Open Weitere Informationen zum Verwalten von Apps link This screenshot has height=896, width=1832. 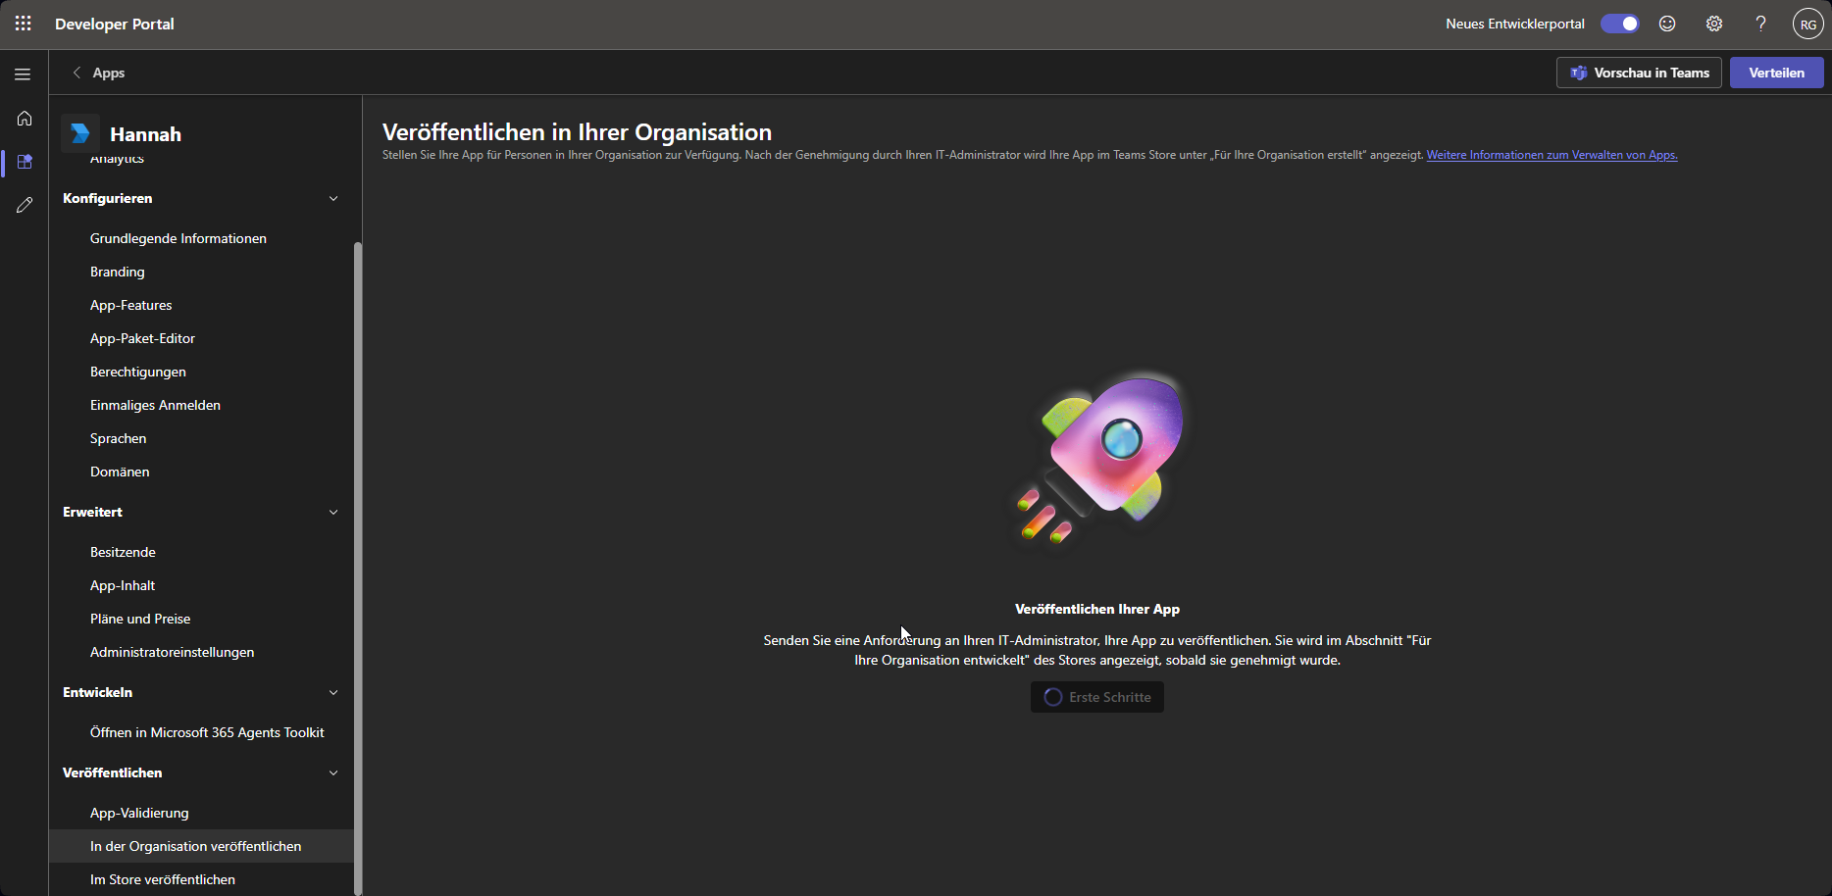[1552, 155]
